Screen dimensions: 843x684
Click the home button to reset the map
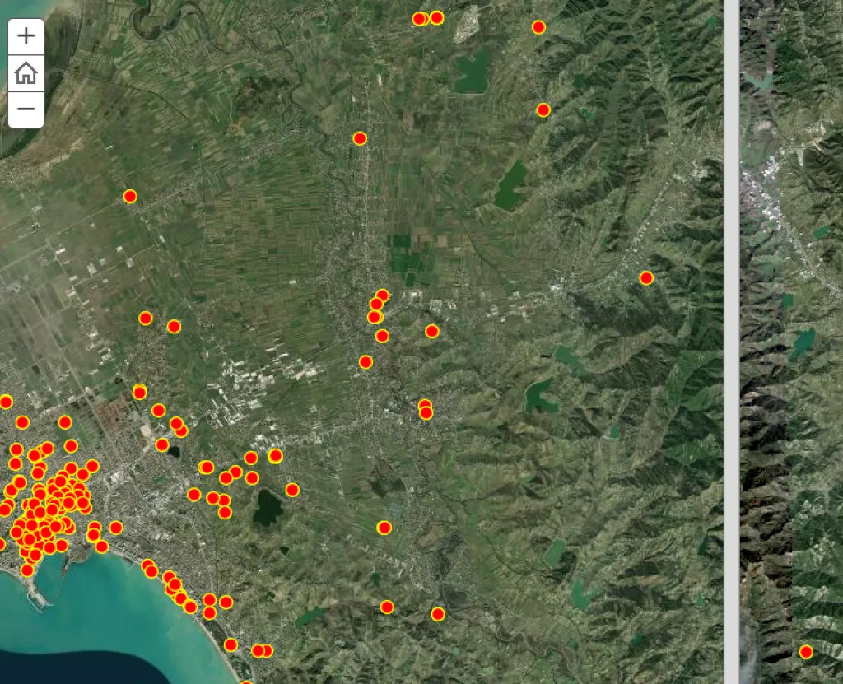tap(26, 73)
